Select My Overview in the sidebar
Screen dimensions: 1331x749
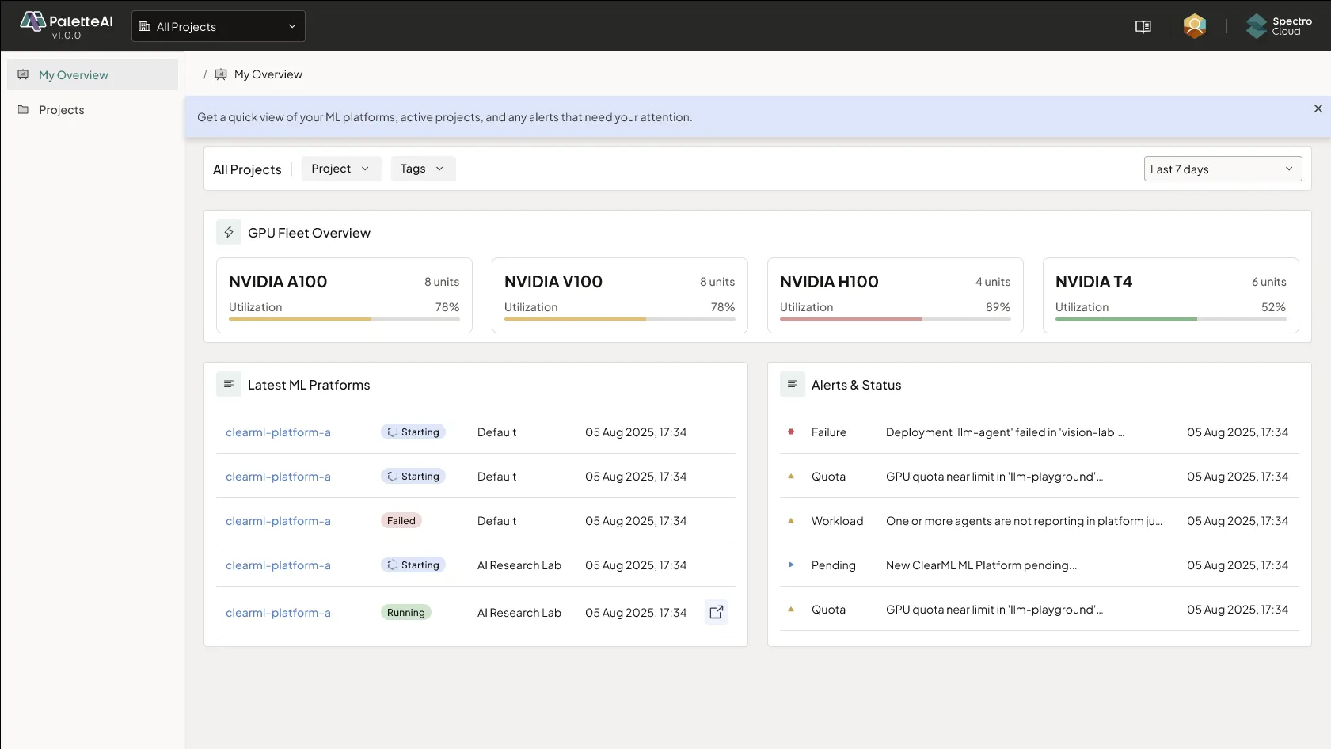74,75
